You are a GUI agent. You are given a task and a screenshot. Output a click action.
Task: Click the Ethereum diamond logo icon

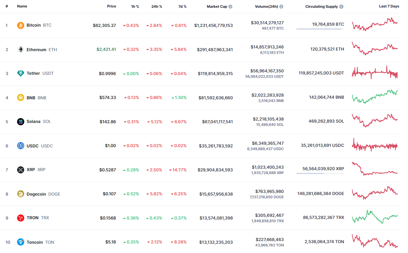(21, 50)
